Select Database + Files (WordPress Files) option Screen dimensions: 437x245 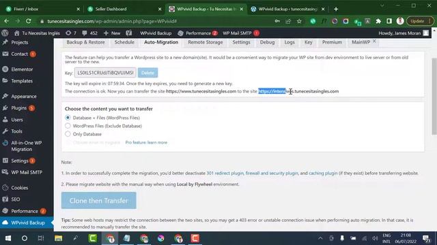[68, 118]
